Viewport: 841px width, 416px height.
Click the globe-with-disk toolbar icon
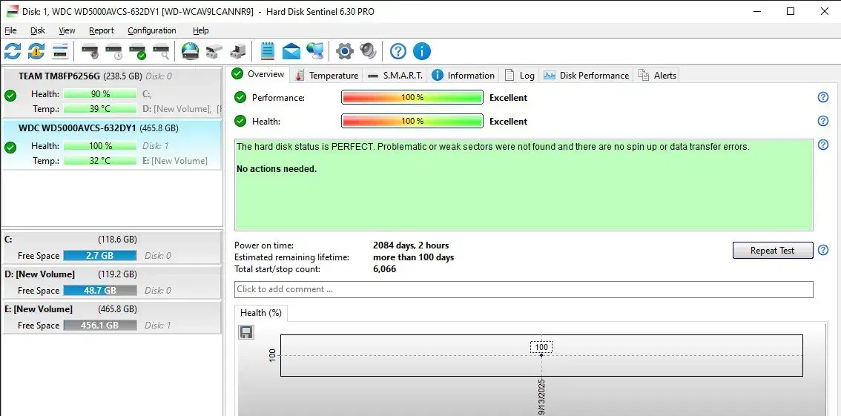(x=191, y=51)
